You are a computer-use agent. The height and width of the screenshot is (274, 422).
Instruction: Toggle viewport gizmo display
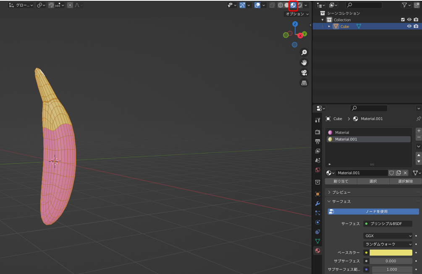click(x=242, y=5)
